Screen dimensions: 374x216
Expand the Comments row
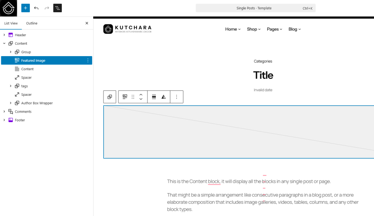pyautogui.click(x=4, y=111)
